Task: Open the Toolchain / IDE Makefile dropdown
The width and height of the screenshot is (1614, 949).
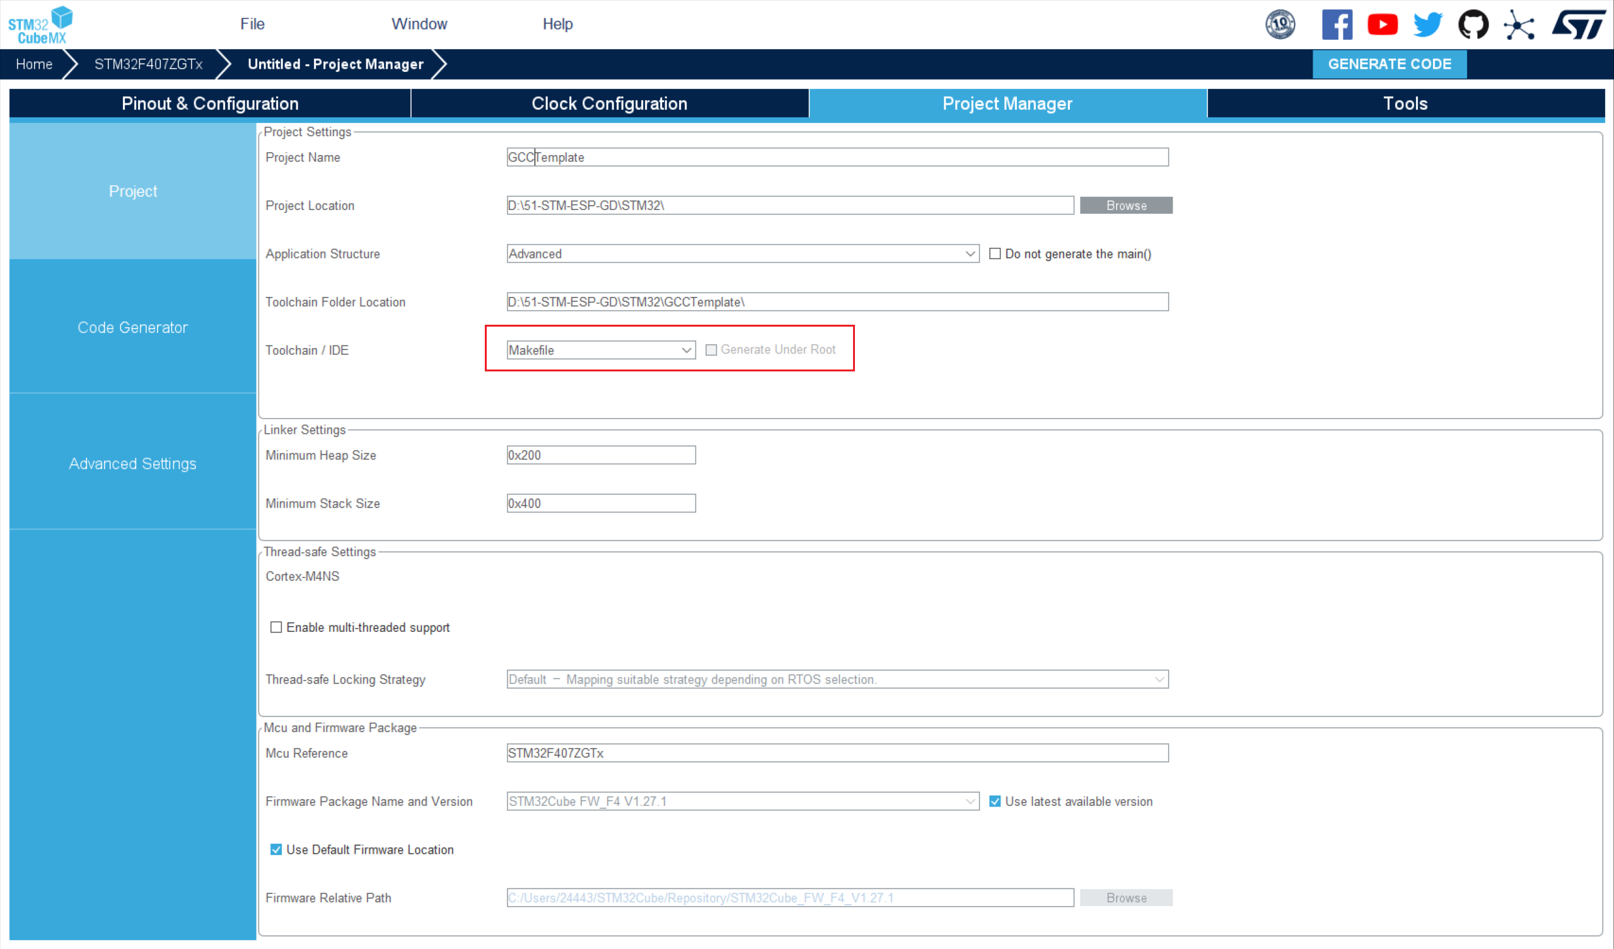Action: [x=600, y=350]
